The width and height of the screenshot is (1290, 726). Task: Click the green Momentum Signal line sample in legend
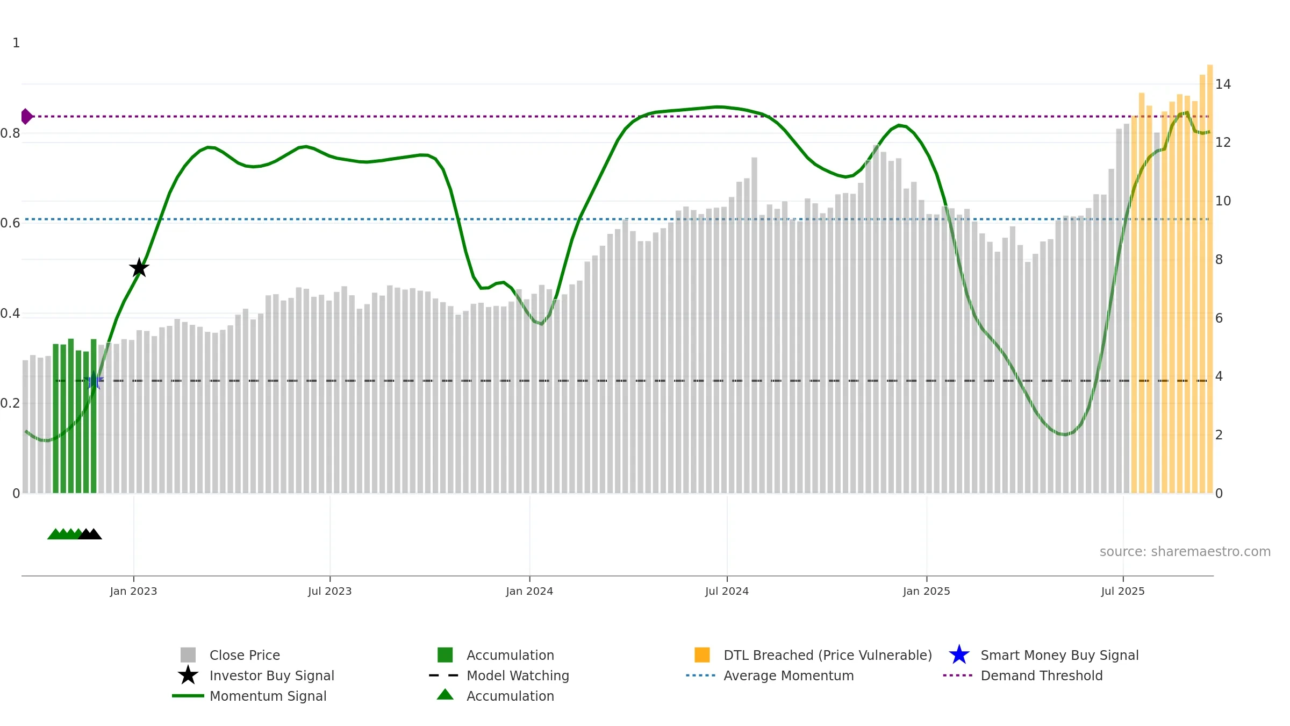pos(188,696)
